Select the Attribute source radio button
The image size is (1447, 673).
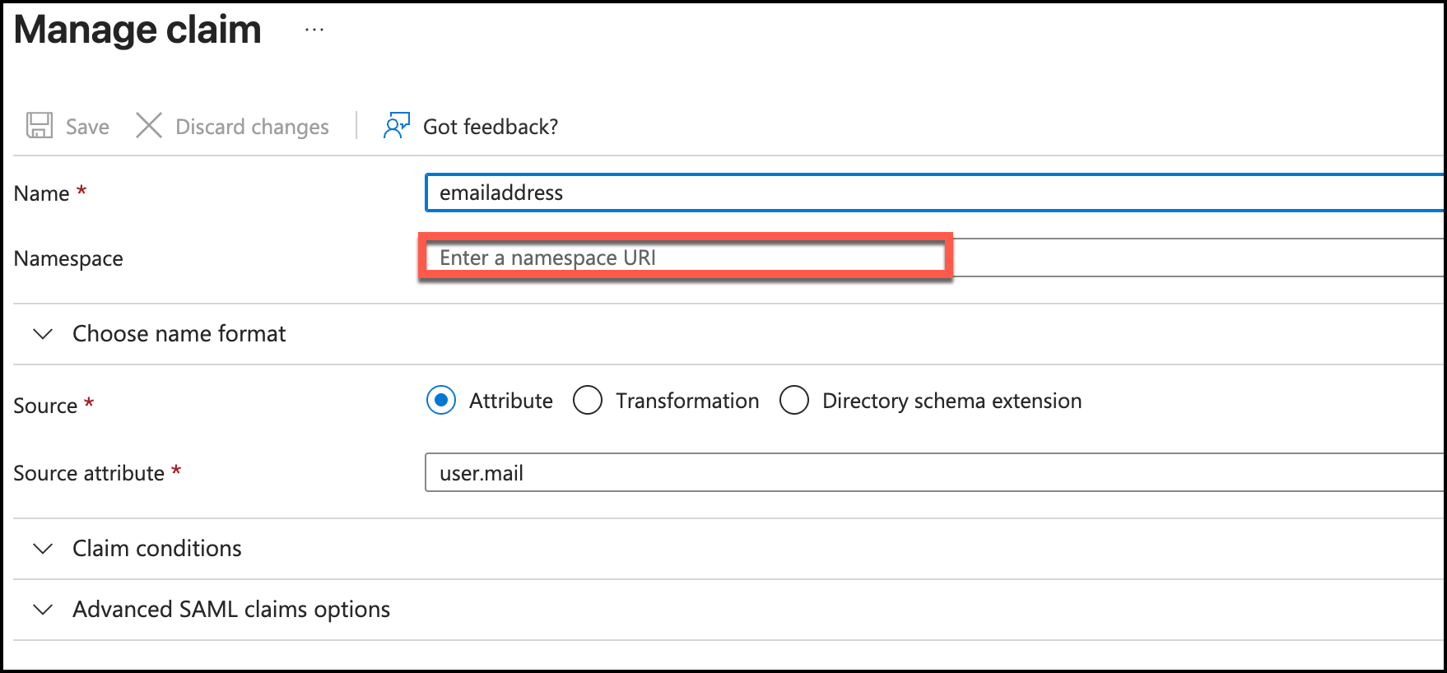(441, 401)
